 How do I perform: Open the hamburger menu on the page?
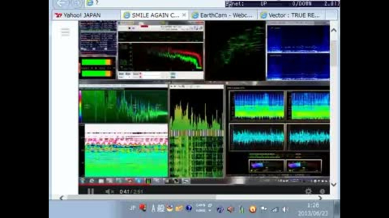pyautogui.click(x=65, y=32)
